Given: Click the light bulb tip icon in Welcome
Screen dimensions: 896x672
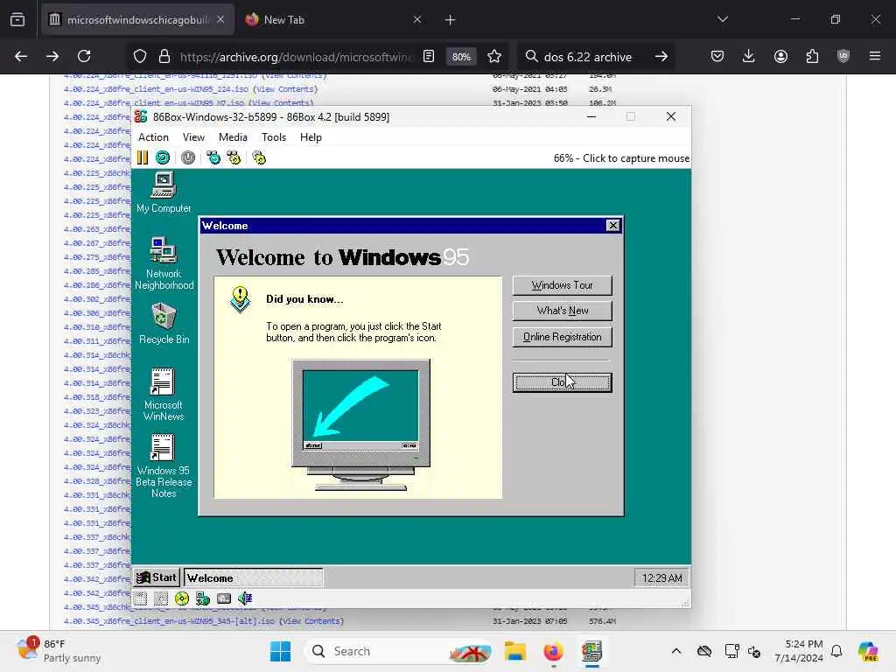Looking at the screenshot, I should tap(240, 299).
